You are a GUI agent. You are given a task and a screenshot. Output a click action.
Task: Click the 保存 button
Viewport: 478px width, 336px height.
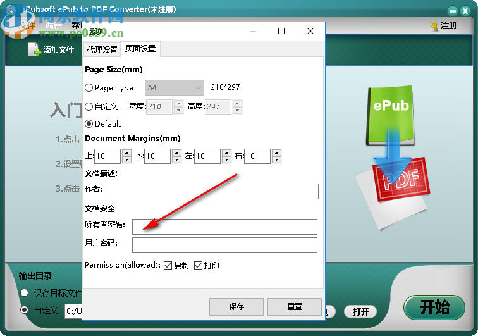tap(236, 307)
